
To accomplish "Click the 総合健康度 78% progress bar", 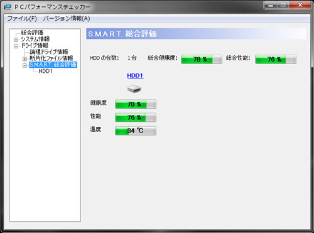I will pyautogui.click(x=202, y=60).
